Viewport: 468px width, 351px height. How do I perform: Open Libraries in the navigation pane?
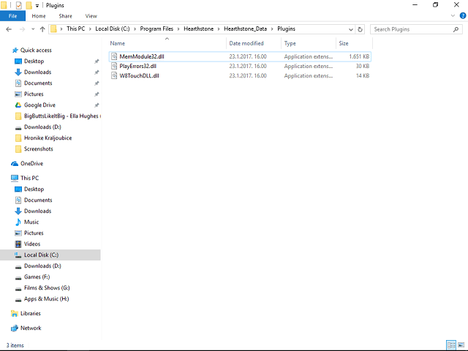31,314
